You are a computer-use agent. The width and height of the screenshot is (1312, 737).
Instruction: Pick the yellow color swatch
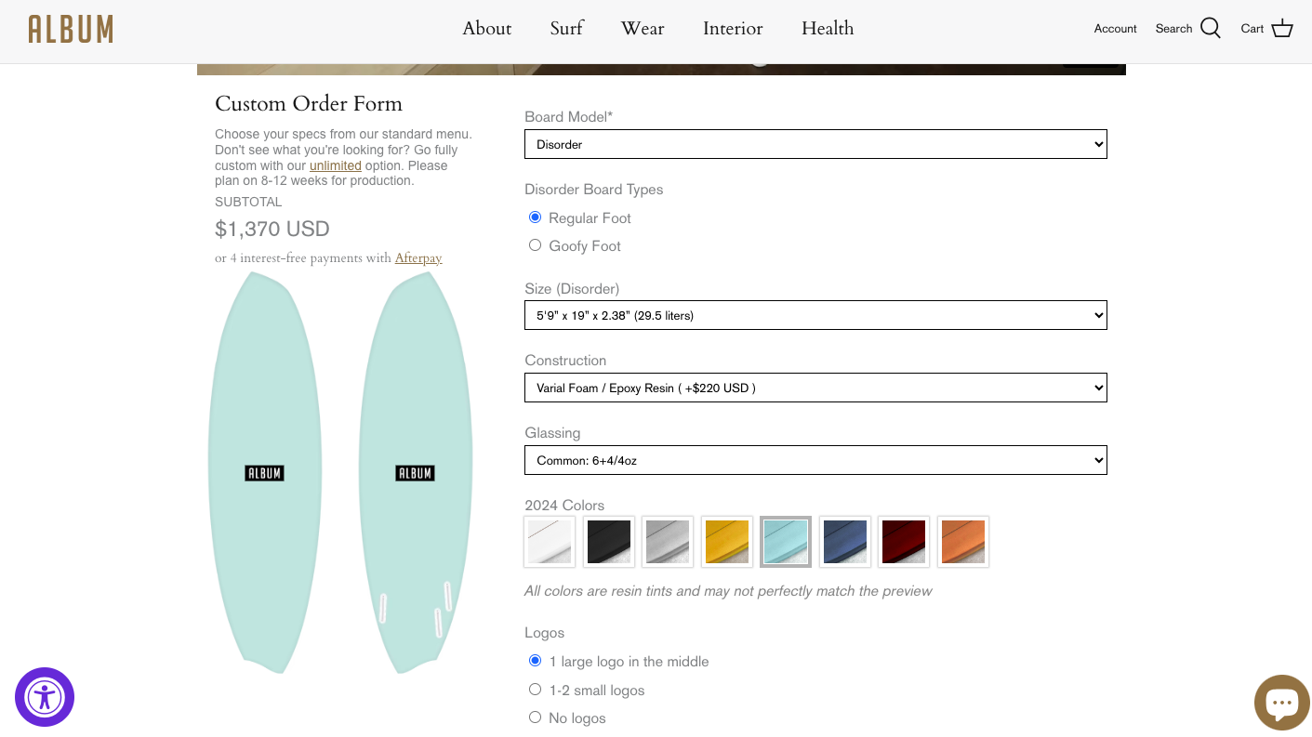point(727,542)
